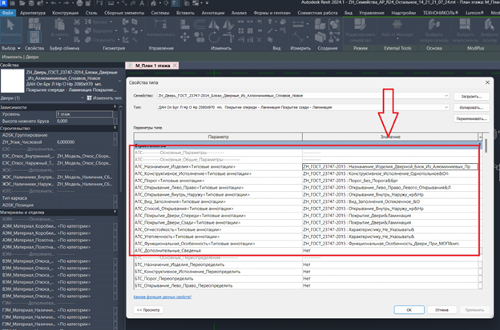Toggle checkbox for БТС_Назначение_Изделия_Переопределить
The height and width of the screenshot is (330, 500).
click(480, 264)
